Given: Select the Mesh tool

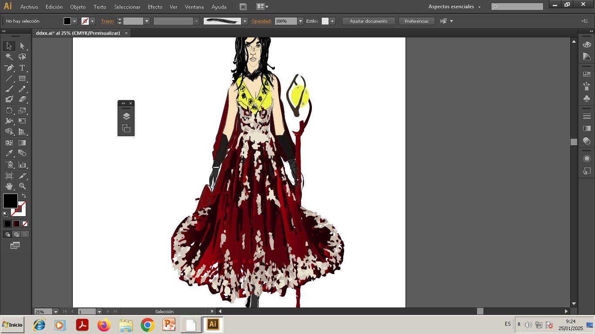Looking at the screenshot, I should tap(9, 143).
